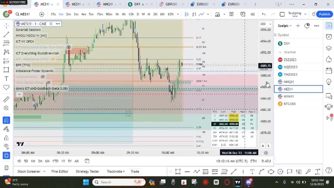Image resolution: width=334 pixels, height=188 pixels.
Task: Open the candlestick chart type selector
Action: (187, 14)
